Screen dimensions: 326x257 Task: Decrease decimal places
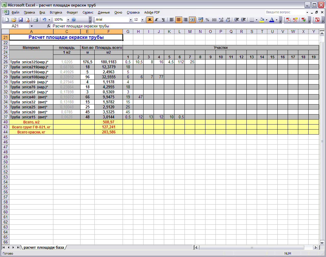228,20
